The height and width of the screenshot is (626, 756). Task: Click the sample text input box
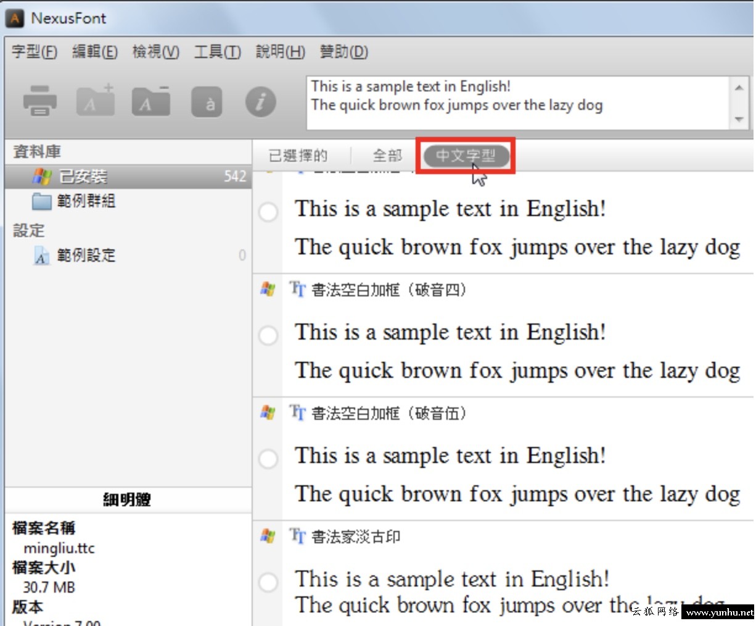tap(519, 102)
